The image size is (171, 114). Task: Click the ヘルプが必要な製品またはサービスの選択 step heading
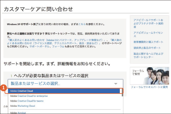click(x=51, y=75)
